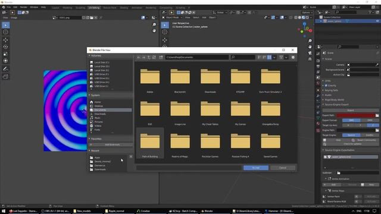Image resolution: width=381 pixels, height=214 pixels.
Task: Go to parent directory in file browser
Action: [x=149, y=57]
